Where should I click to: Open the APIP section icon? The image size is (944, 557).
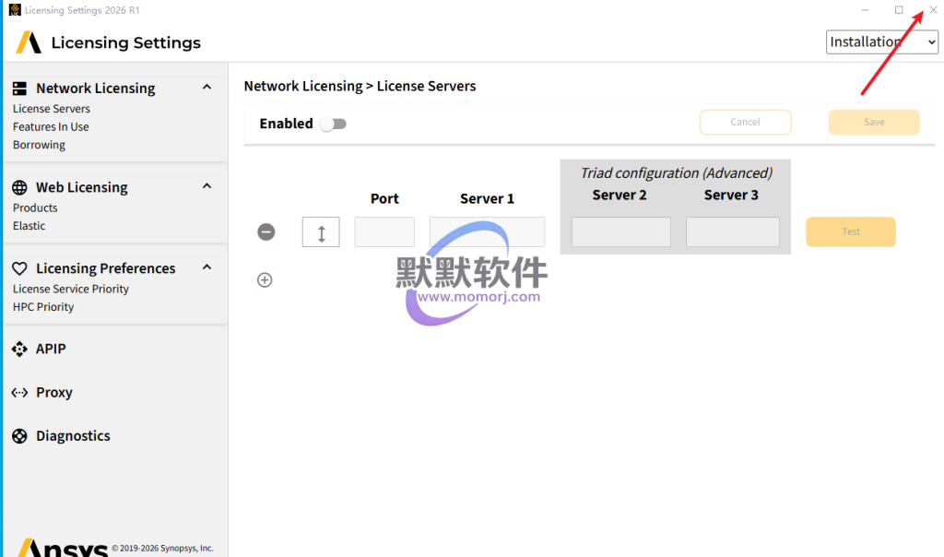tap(19, 349)
